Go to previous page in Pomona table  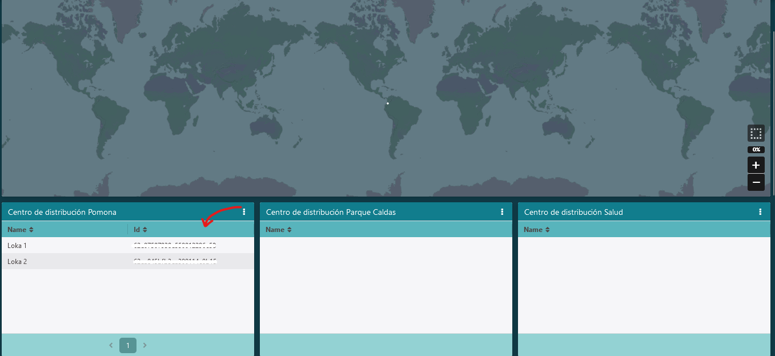click(x=111, y=345)
